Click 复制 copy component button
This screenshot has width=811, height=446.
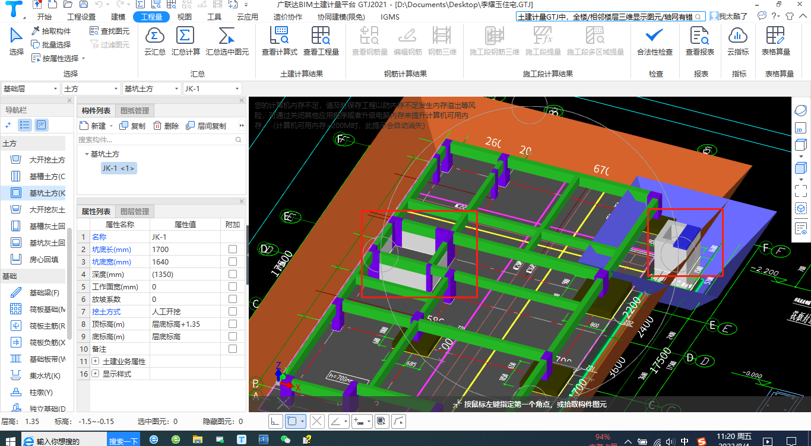(x=132, y=126)
